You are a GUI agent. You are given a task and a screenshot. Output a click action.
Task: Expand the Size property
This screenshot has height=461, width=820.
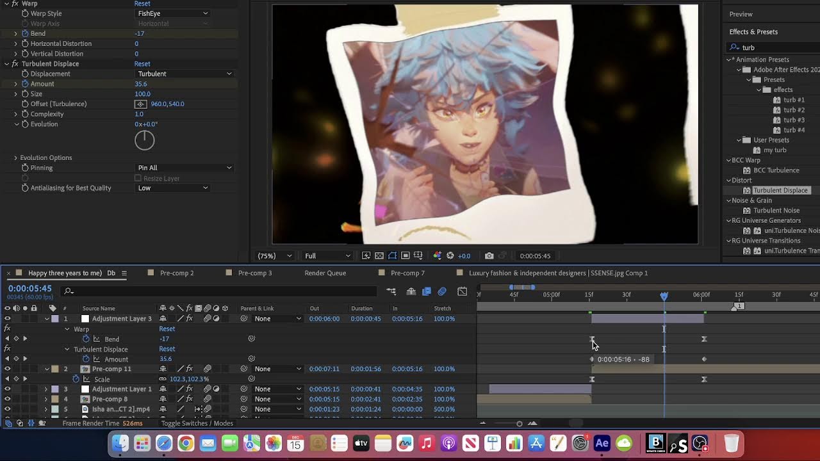[15, 94]
